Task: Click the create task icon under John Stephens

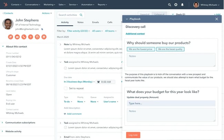Action: (37, 37)
